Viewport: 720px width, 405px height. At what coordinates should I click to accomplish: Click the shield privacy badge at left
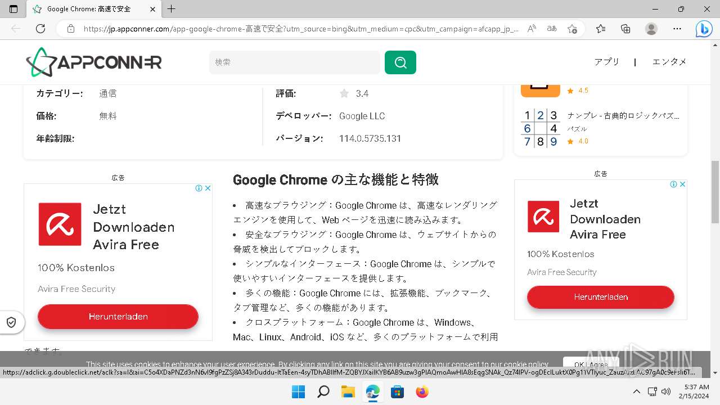(x=11, y=322)
